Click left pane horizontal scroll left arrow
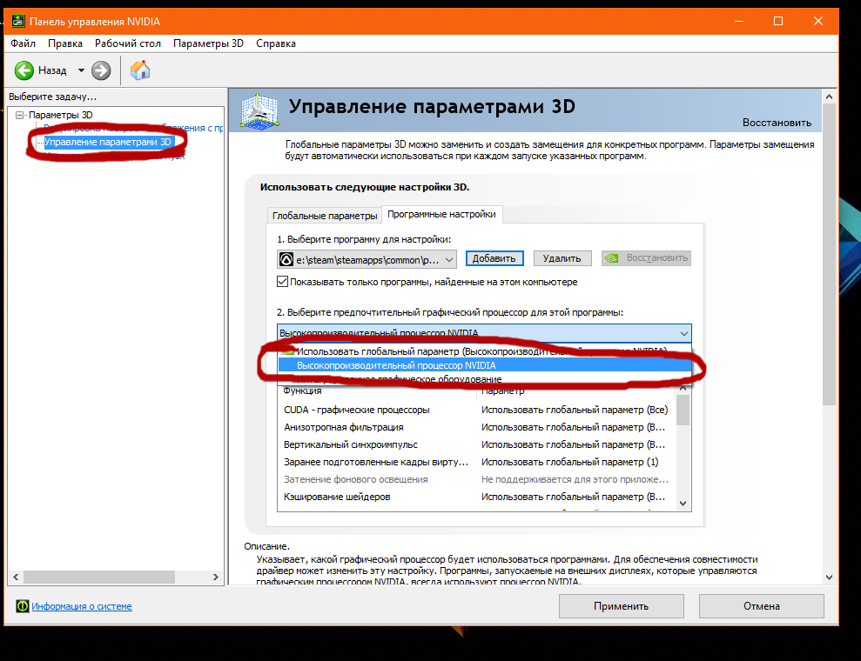Screen dimensions: 861x661 (16, 578)
